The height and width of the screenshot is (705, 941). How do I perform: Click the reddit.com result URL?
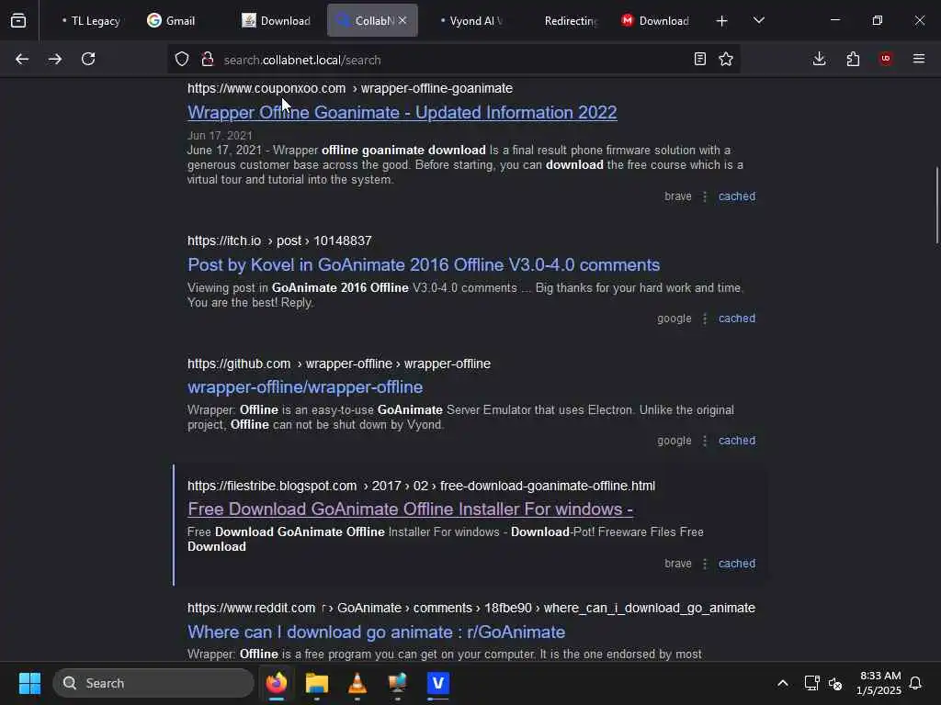471,609
